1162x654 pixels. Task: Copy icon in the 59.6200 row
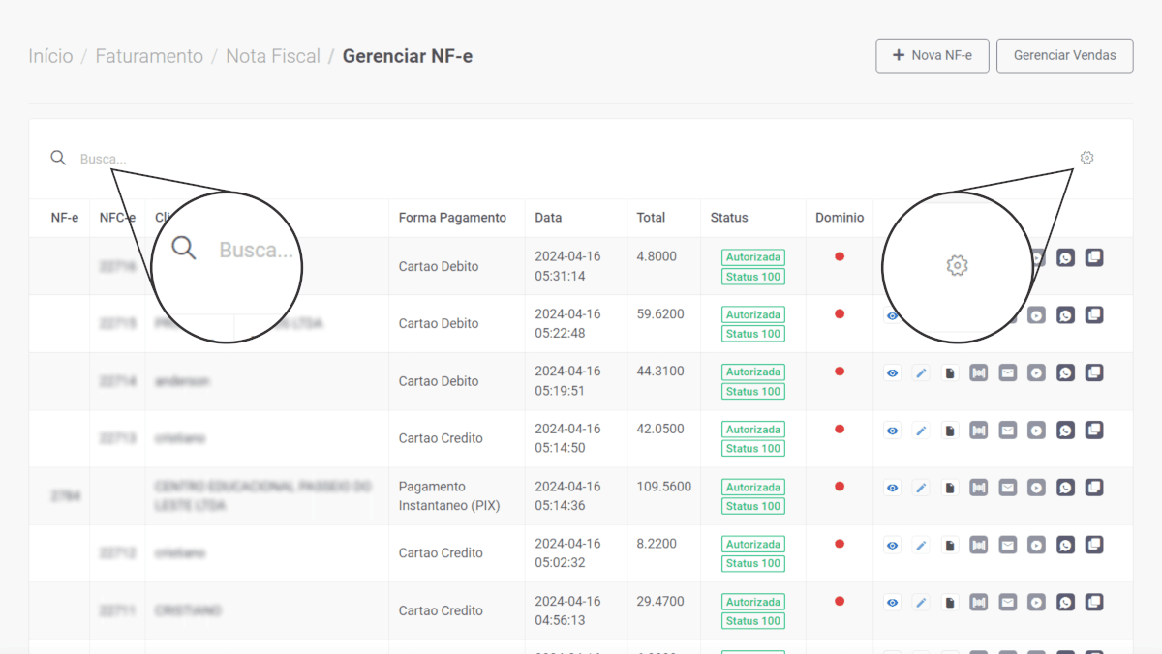(1094, 314)
